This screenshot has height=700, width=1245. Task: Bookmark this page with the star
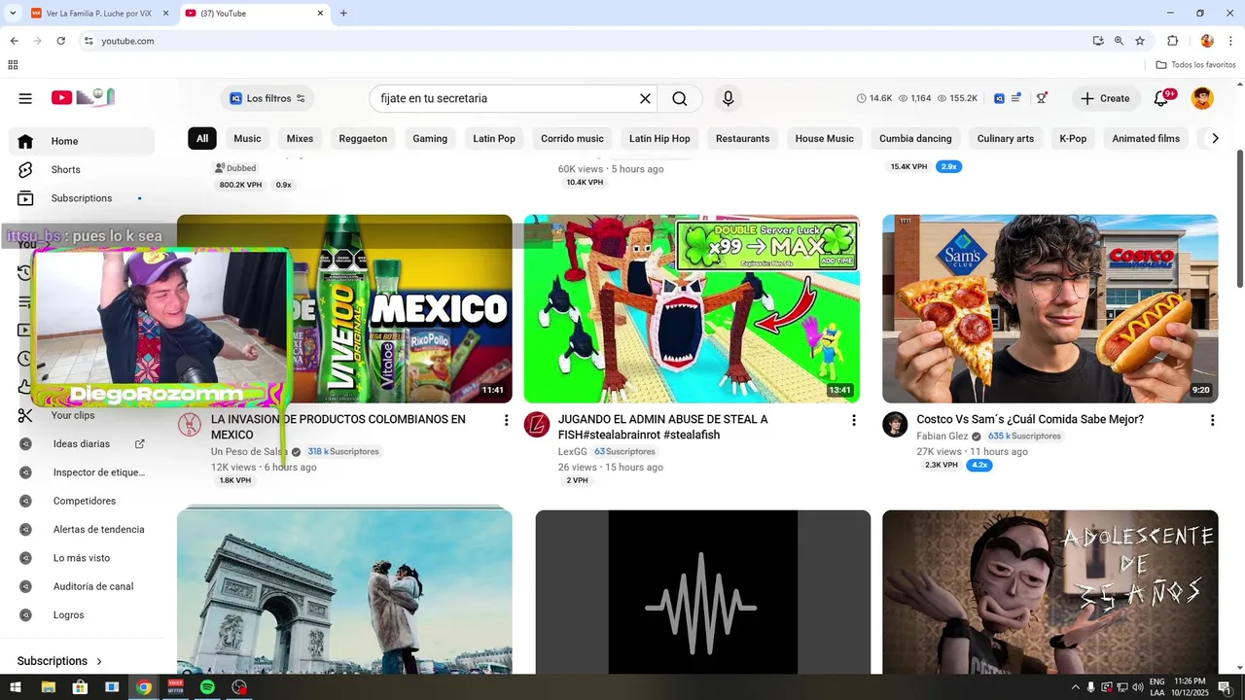(x=1140, y=41)
